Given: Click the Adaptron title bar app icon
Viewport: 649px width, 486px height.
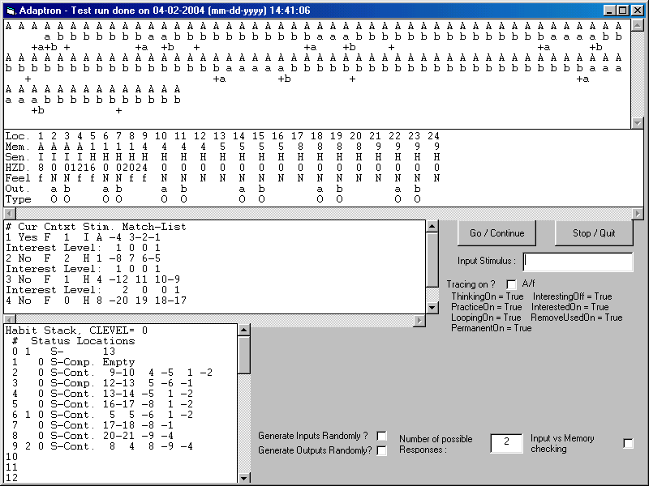Looking at the screenshot, I should click(x=11, y=11).
